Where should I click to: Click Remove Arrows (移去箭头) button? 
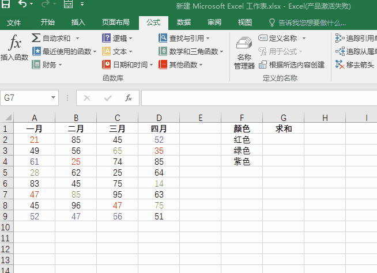(355, 65)
